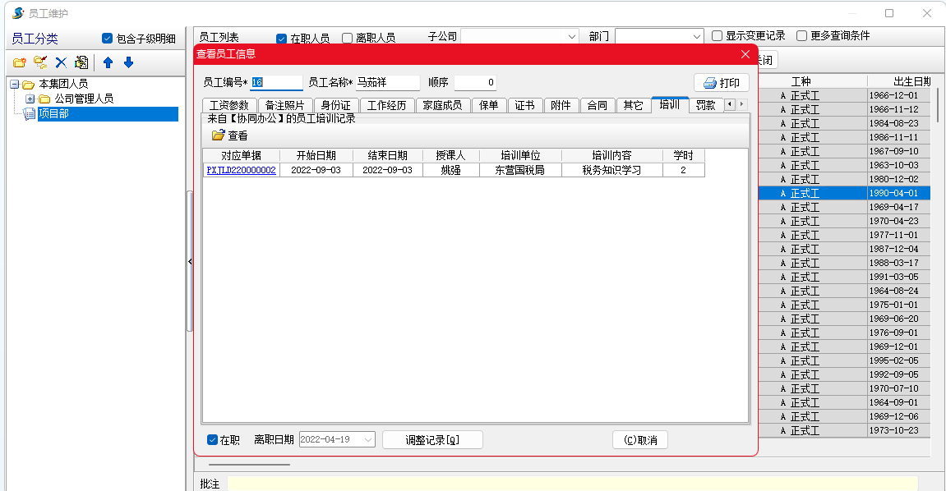
Task: Enable the 显示变更记录 checkbox
Action: coord(718,36)
